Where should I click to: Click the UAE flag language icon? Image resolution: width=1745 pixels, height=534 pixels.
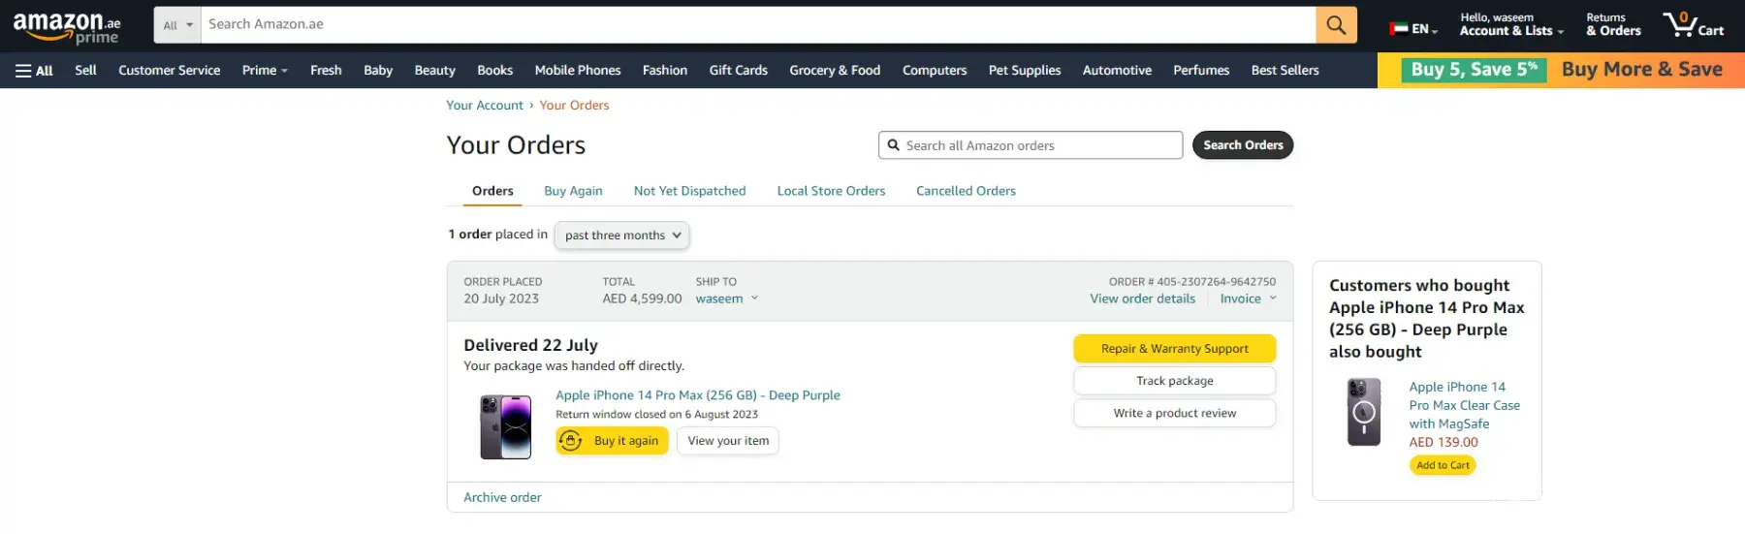click(x=1398, y=29)
